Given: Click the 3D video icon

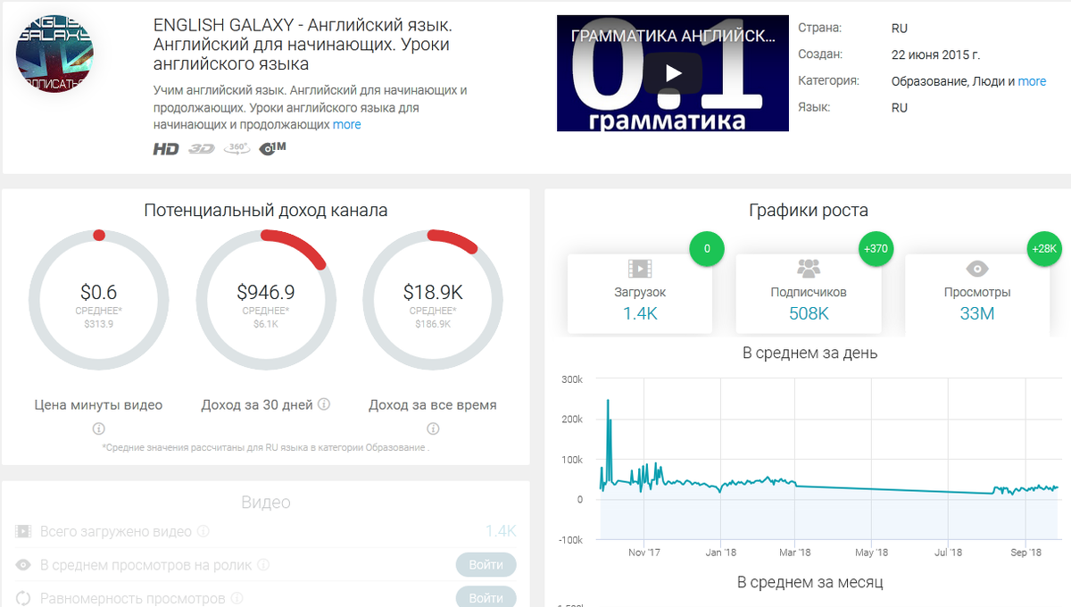Looking at the screenshot, I should tap(202, 149).
